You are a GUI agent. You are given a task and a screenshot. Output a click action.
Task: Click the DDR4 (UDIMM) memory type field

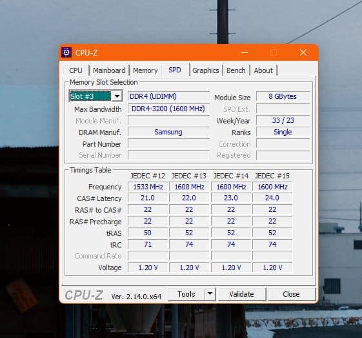pyautogui.click(x=169, y=96)
